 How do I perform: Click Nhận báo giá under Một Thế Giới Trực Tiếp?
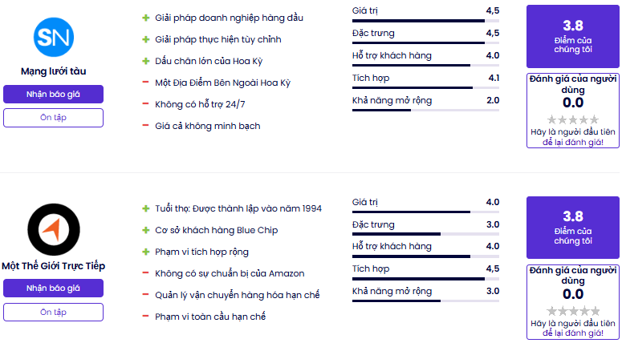coord(53,288)
